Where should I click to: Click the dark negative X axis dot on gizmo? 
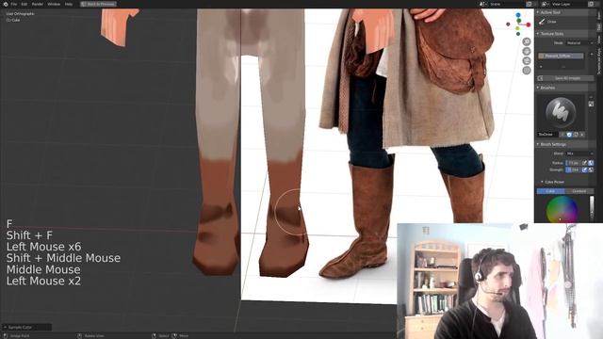[508, 24]
